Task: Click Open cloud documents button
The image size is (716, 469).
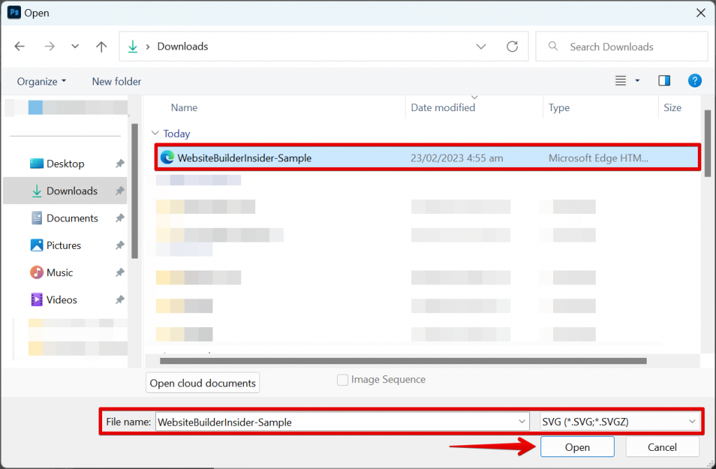Action: (x=203, y=383)
